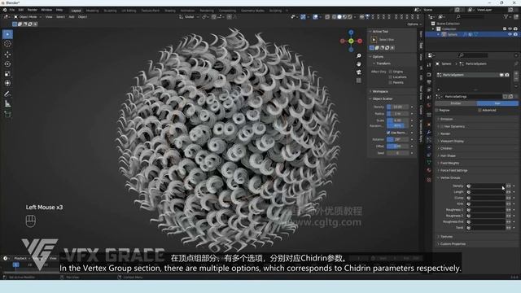521x293 pixels.
Task: Select the Hair particle type button
Action: click(x=497, y=103)
